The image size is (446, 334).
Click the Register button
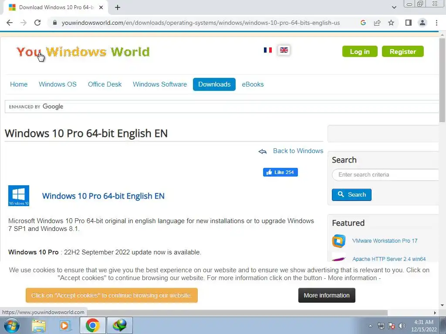coord(403,51)
